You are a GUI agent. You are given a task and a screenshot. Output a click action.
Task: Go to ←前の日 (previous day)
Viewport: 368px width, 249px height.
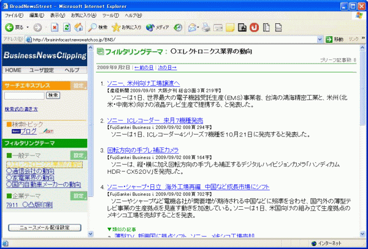coord(144,68)
